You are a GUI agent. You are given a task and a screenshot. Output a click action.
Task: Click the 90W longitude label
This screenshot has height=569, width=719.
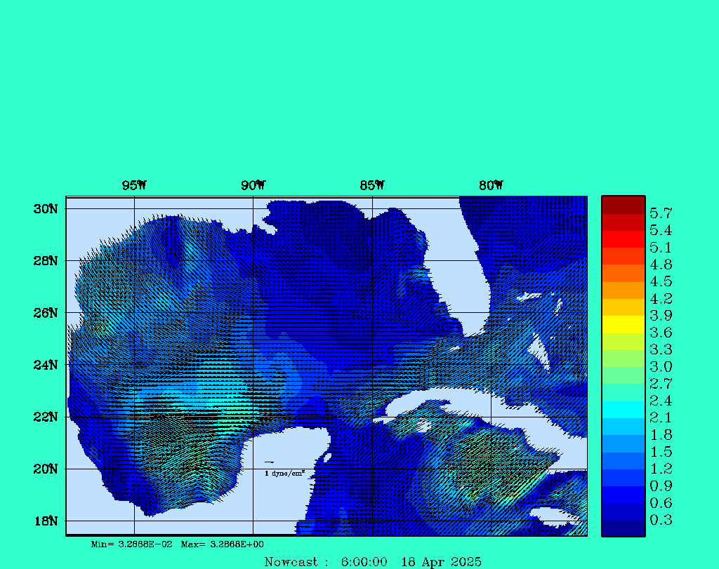click(x=253, y=185)
